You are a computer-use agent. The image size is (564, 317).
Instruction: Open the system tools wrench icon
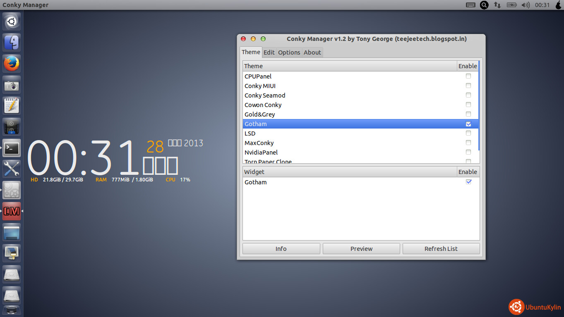click(12, 169)
